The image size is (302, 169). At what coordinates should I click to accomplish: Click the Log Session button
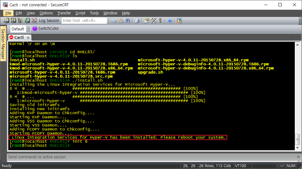point(49,21)
